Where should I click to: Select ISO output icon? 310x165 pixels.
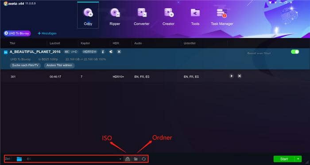[x=128, y=159]
